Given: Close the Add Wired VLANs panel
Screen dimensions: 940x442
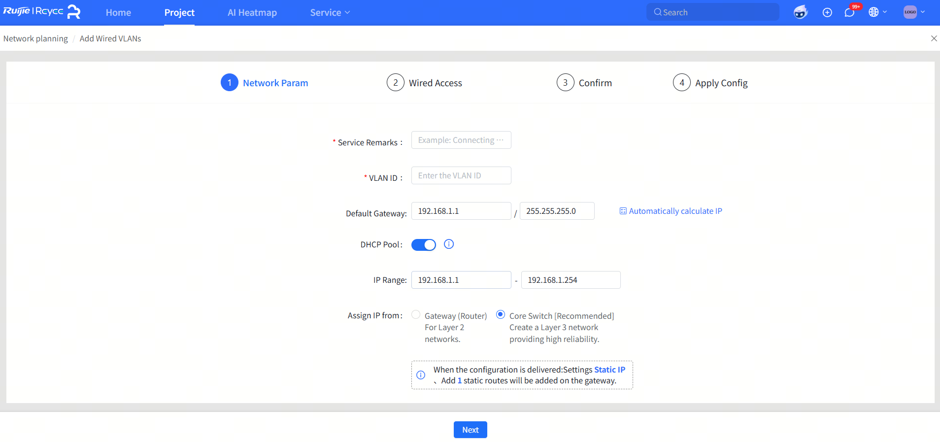Looking at the screenshot, I should pyautogui.click(x=934, y=38).
